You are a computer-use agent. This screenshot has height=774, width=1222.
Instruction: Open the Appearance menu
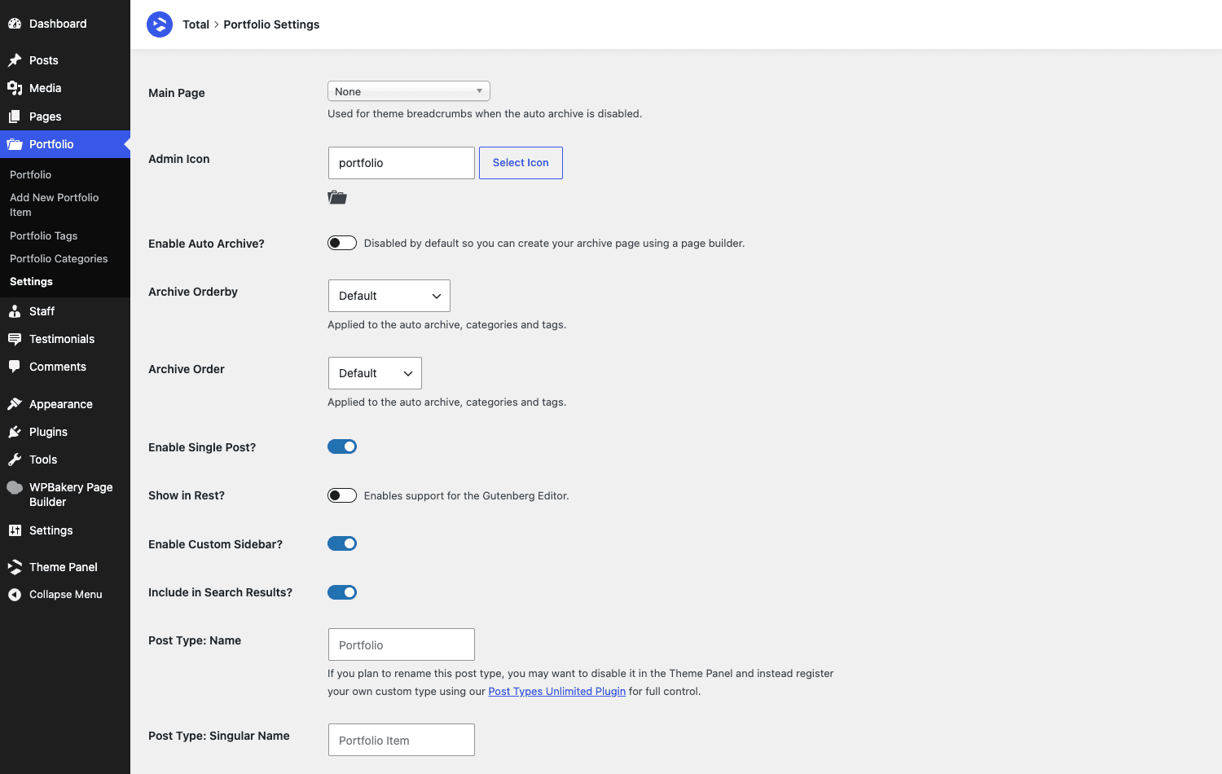[65, 404]
